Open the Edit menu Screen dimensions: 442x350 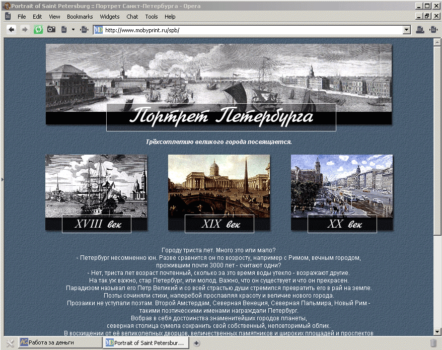[37, 17]
